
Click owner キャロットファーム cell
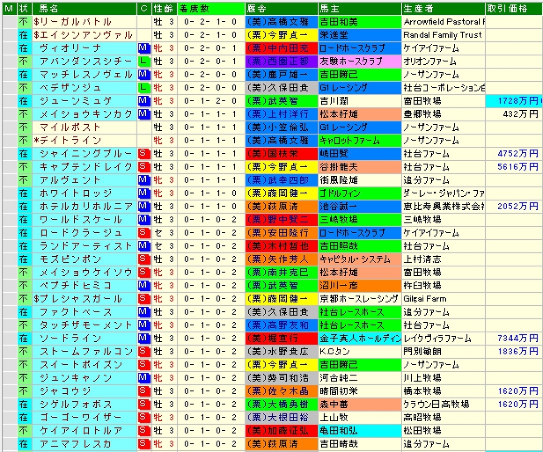coord(360,141)
